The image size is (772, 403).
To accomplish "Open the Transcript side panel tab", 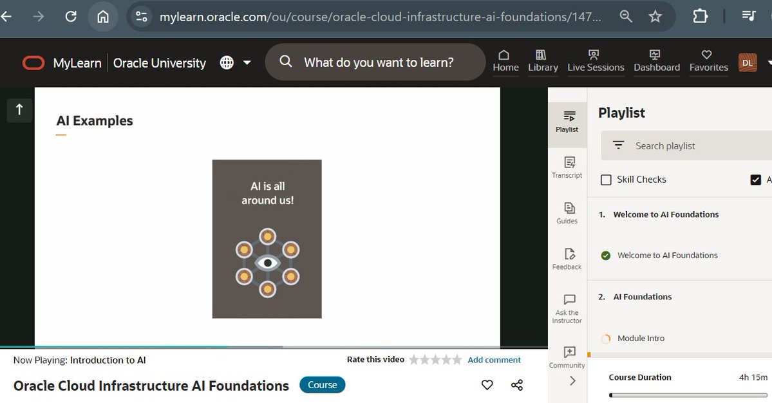I will click(x=567, y=168).
